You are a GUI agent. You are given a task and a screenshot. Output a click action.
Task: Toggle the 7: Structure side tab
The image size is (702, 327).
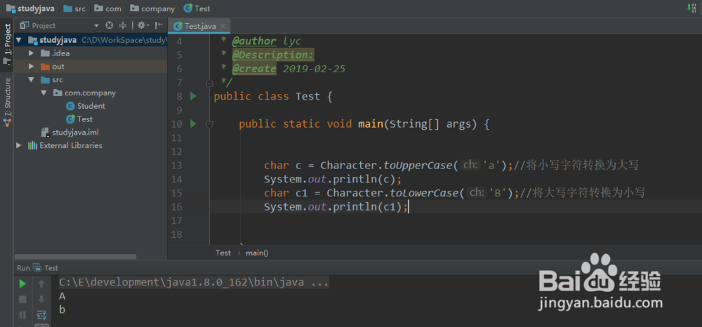(x=7, y=103)
